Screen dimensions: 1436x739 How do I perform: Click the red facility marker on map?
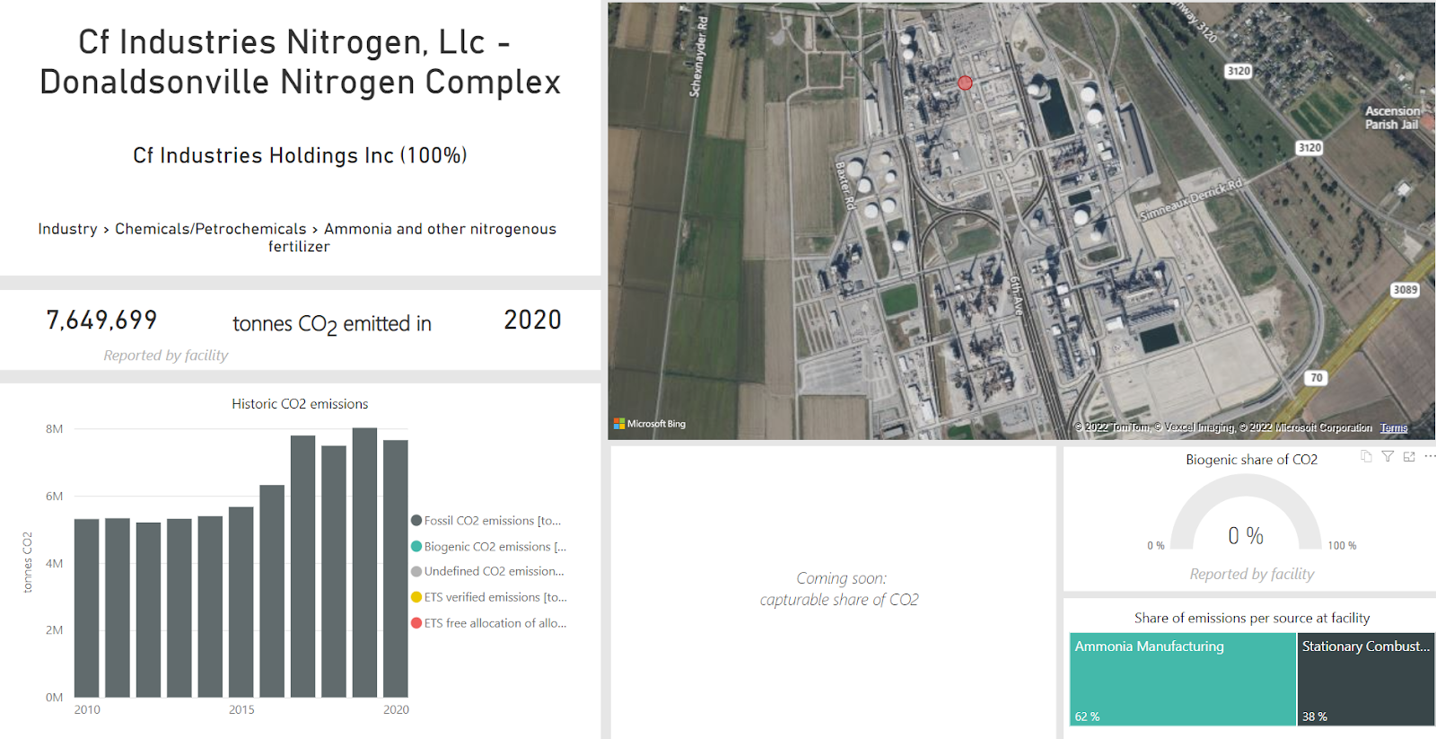pos(965,83)
